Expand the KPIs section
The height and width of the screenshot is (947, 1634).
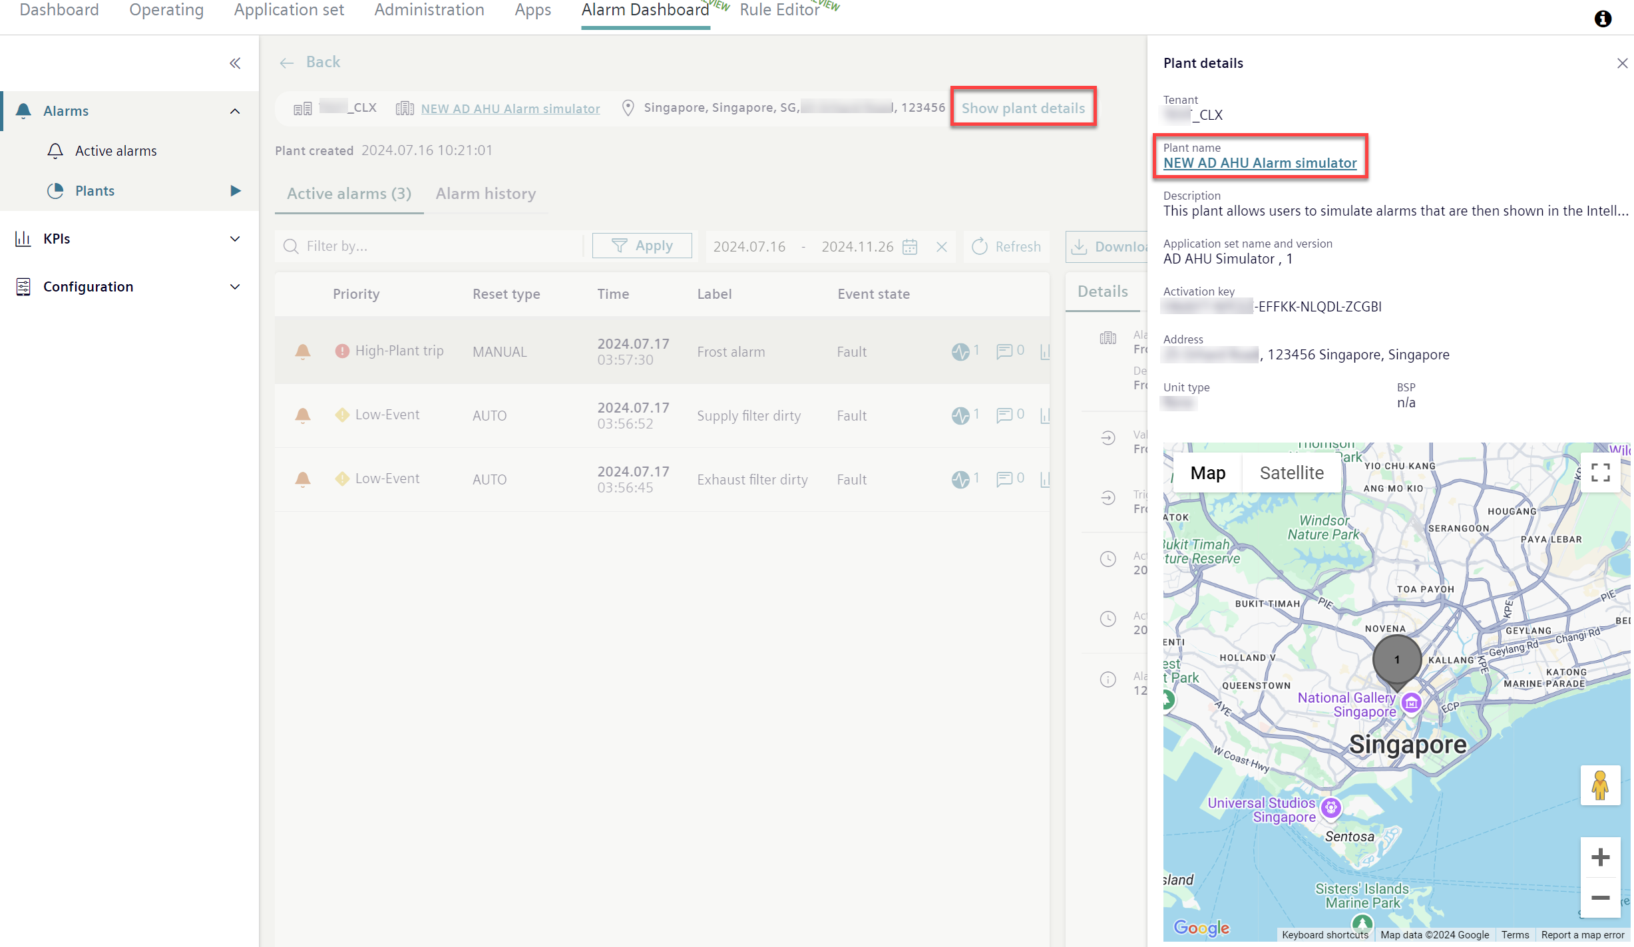coord(235,239)
